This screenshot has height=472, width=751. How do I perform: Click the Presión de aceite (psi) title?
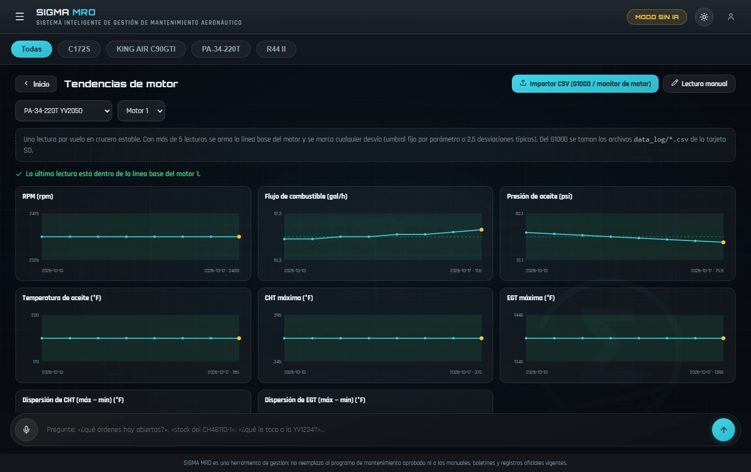click(x=539, y=196)
